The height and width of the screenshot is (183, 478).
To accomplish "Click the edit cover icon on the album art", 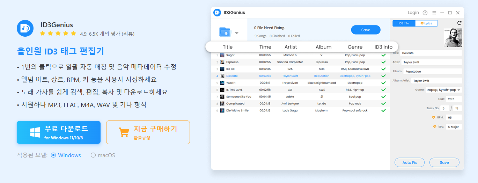I will (x=460, y=44).
